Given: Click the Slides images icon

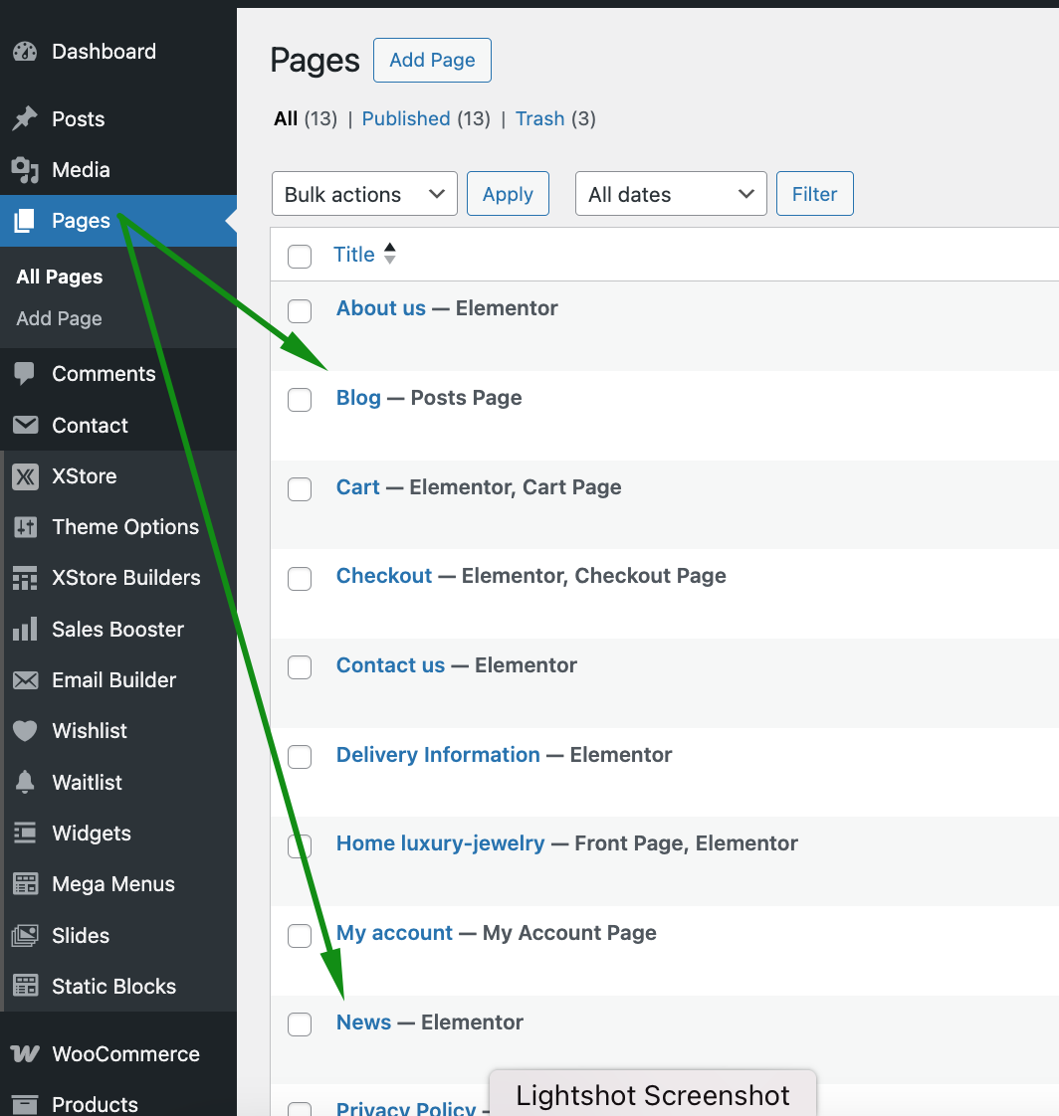Looking at the screenshot, I should point(25,935).
